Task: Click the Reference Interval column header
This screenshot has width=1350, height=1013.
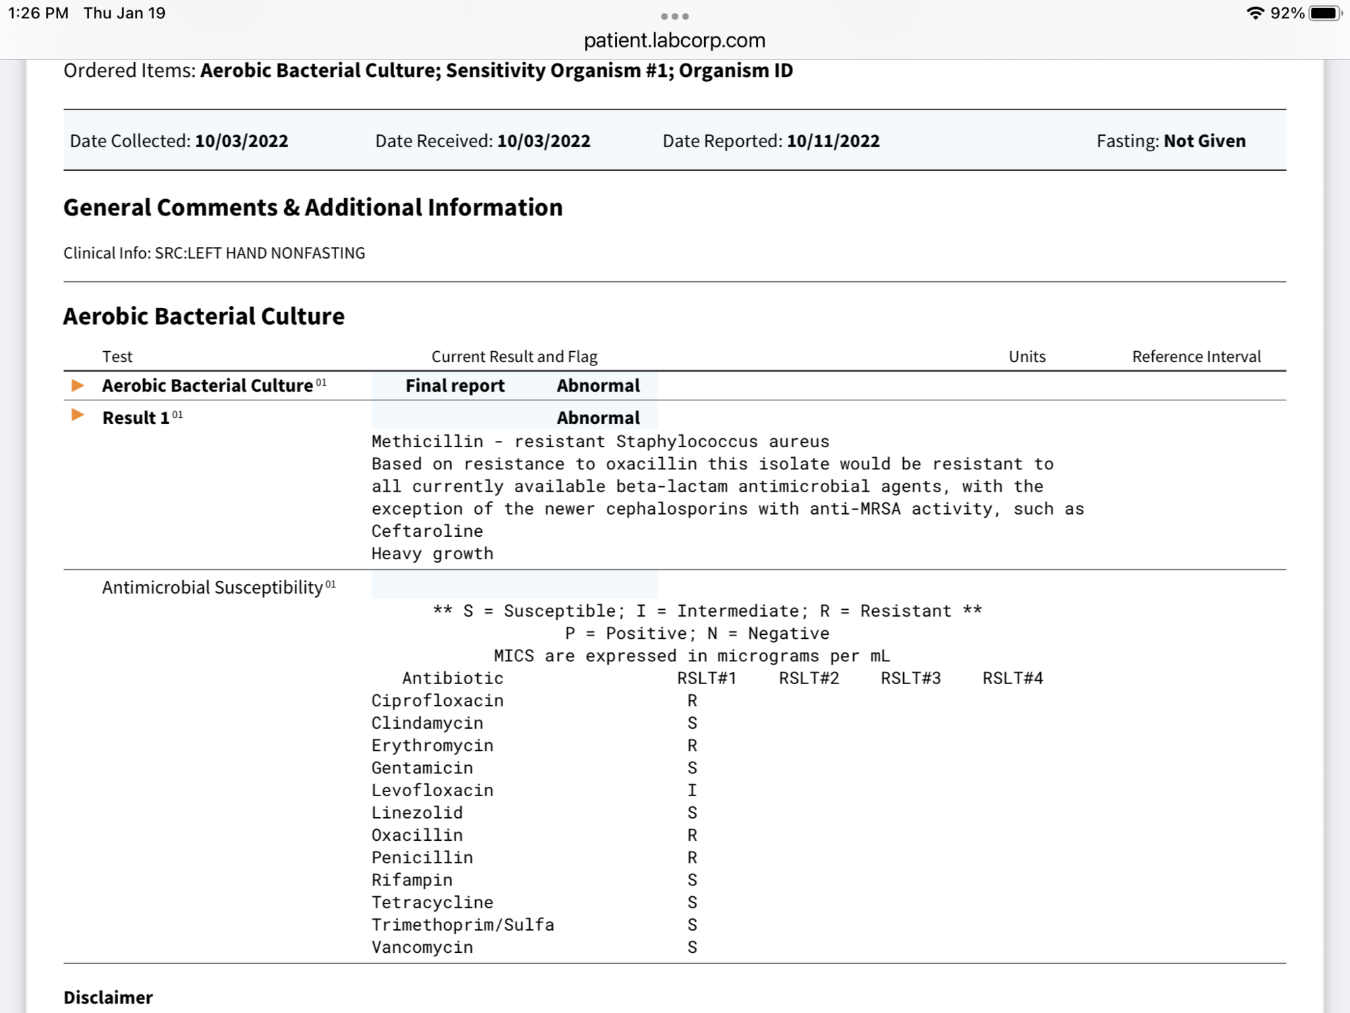Action: pyautogui.click(x=1196, y=357)
